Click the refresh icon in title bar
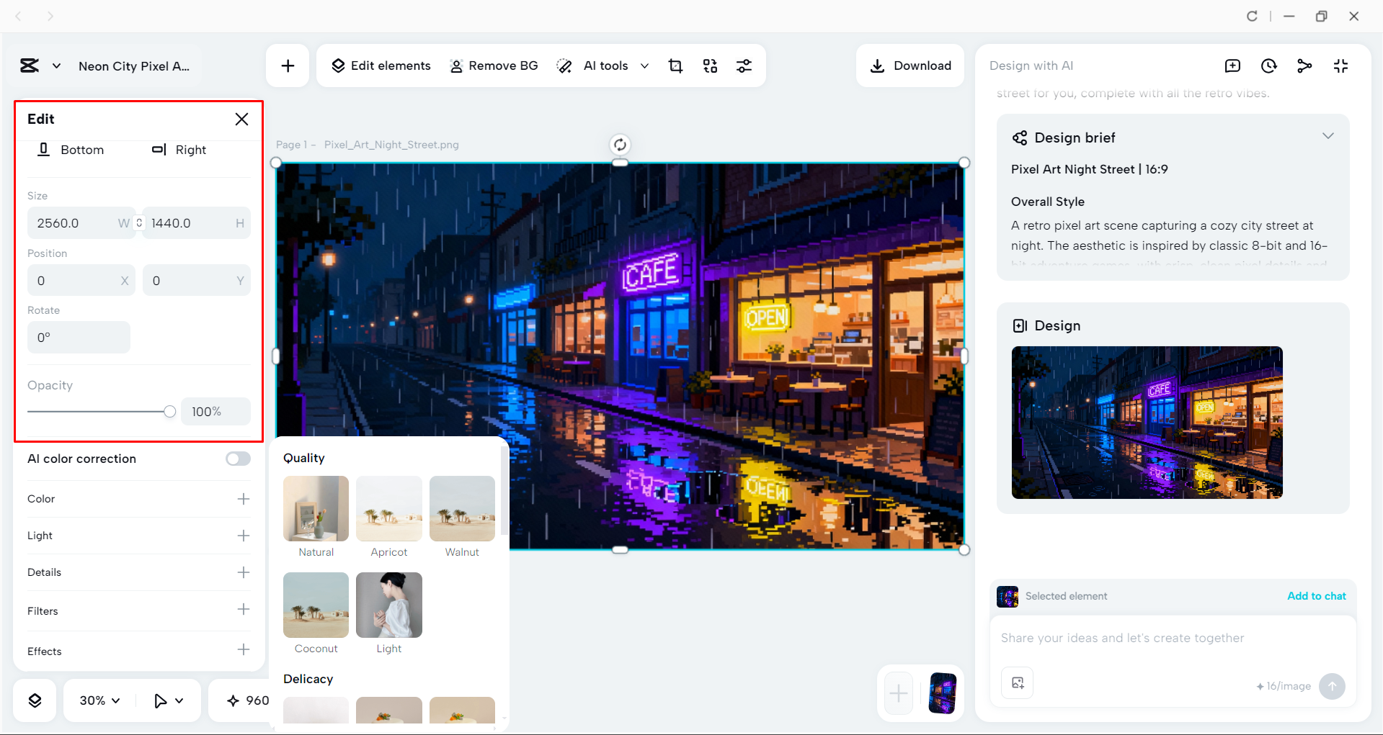 click(1252, 16)
